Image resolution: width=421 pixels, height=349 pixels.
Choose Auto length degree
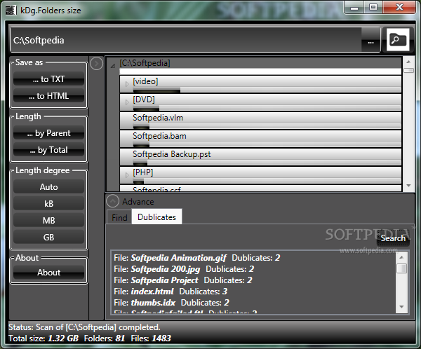click(48, 186)
